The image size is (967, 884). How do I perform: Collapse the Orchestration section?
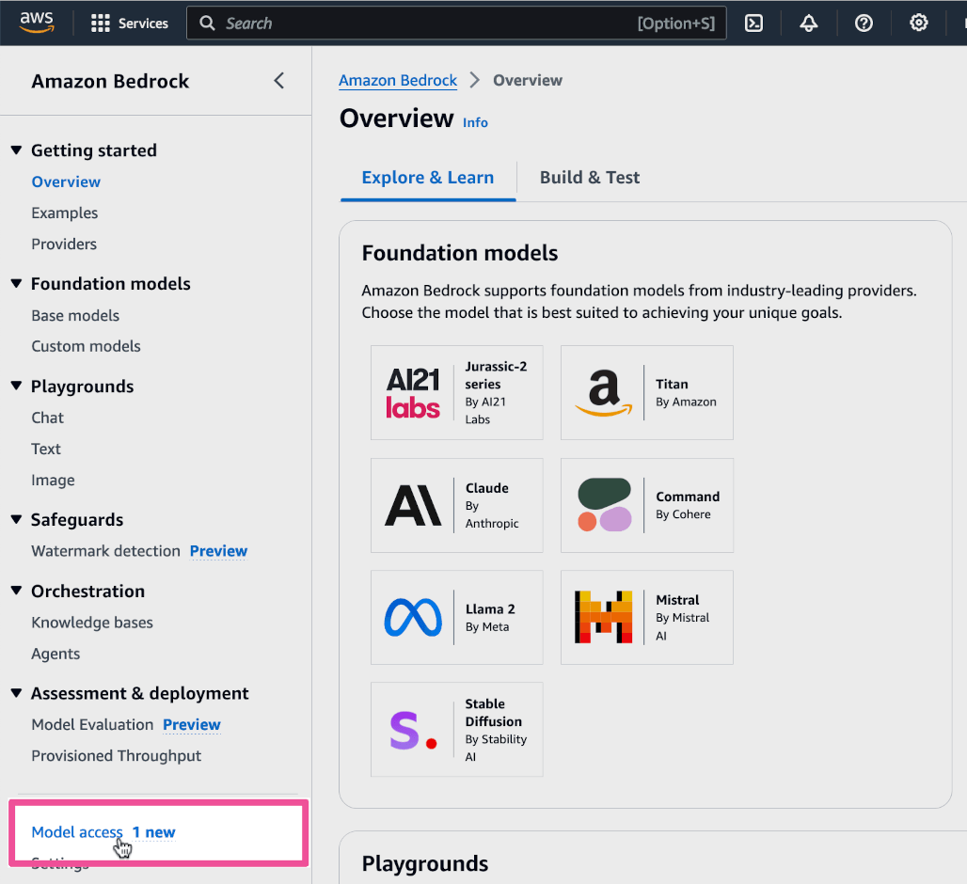[16, 592]
